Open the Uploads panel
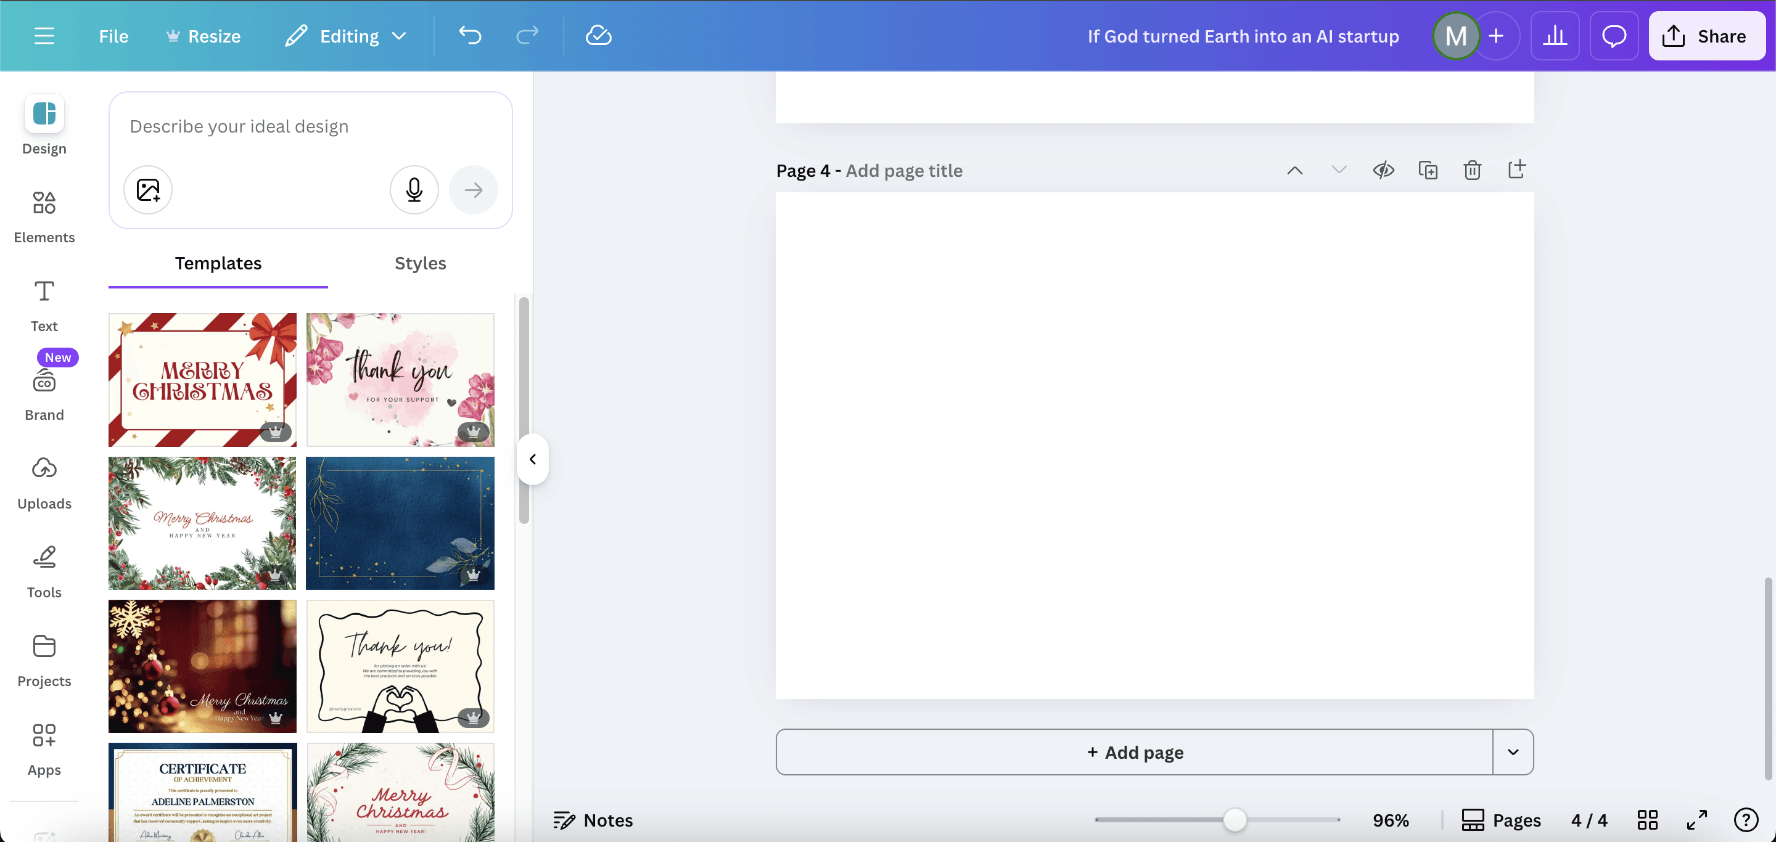This screenshot has width=1776, height=842. (44, 483)
